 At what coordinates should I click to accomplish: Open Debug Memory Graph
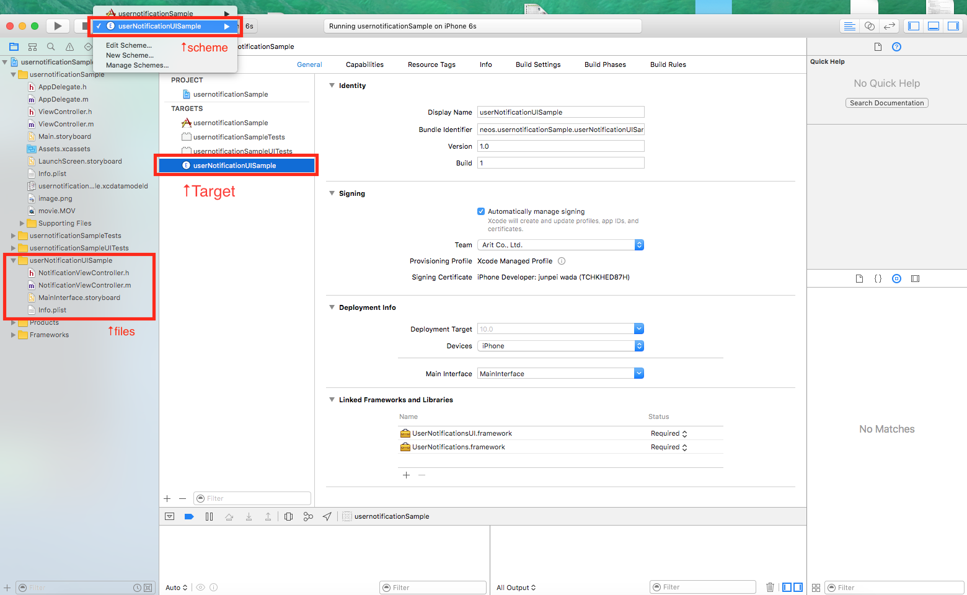point(308,516)
